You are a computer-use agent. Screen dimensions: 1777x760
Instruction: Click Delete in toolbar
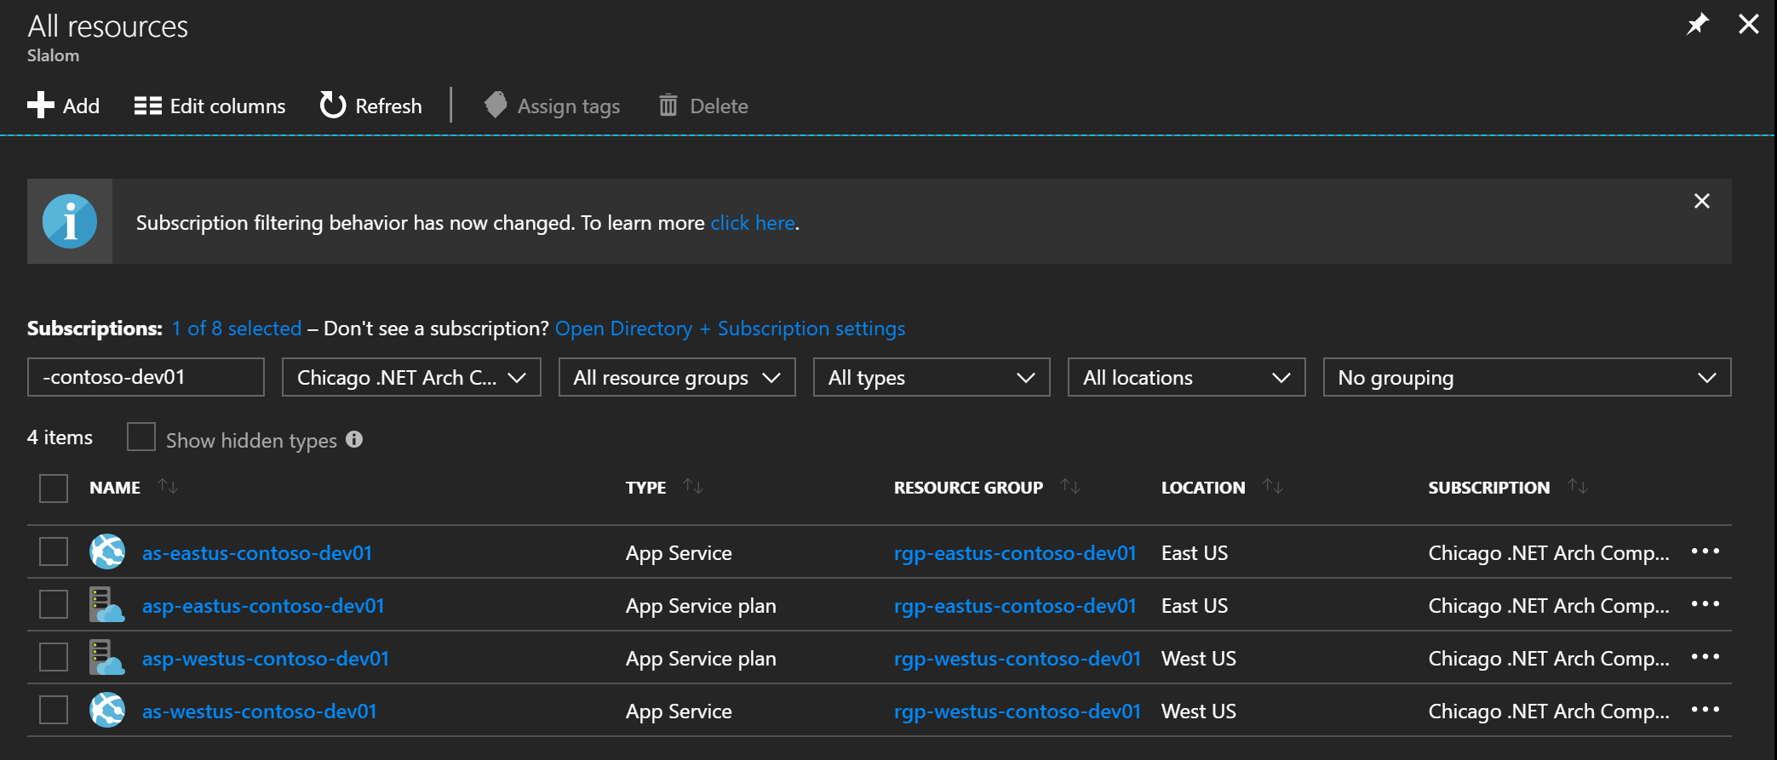[703, 106]
